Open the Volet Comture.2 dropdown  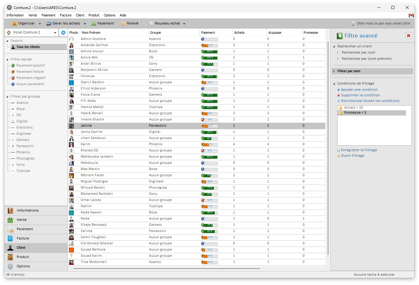tap(55, 33)
